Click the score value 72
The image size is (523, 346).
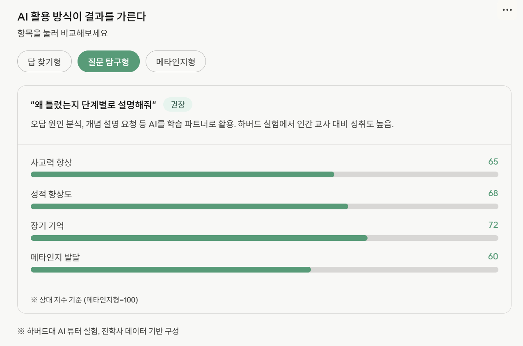[x=493, y=225]
